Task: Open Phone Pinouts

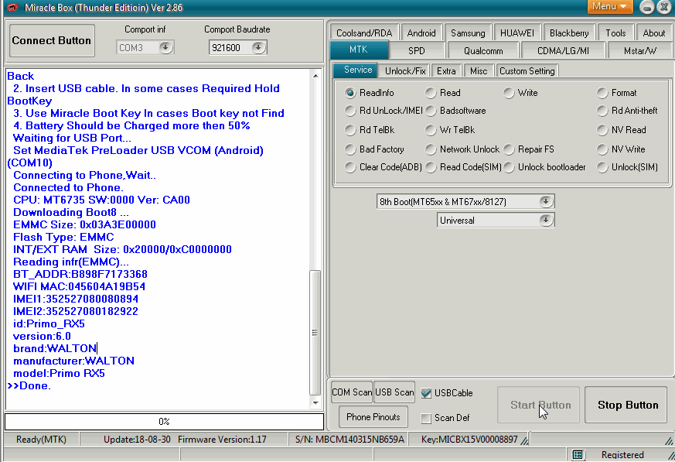Action: click(373, 417)
